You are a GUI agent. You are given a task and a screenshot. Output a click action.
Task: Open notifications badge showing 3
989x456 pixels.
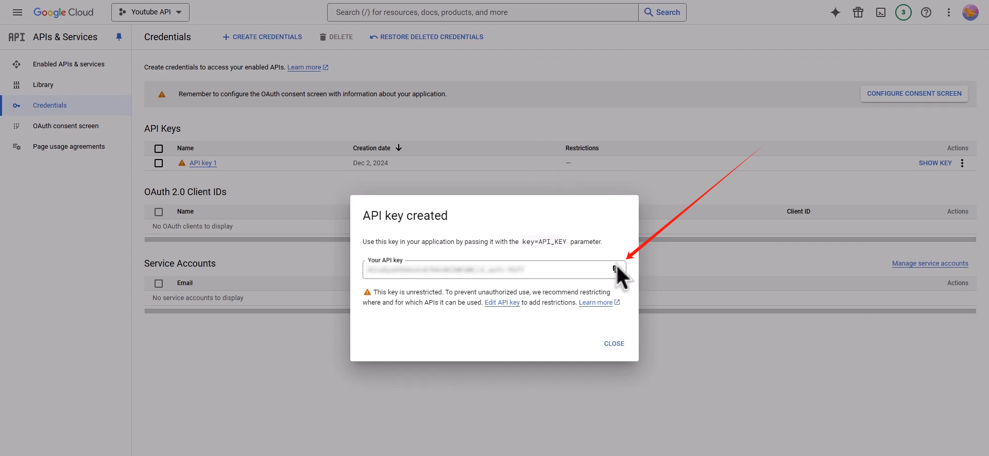903,12
